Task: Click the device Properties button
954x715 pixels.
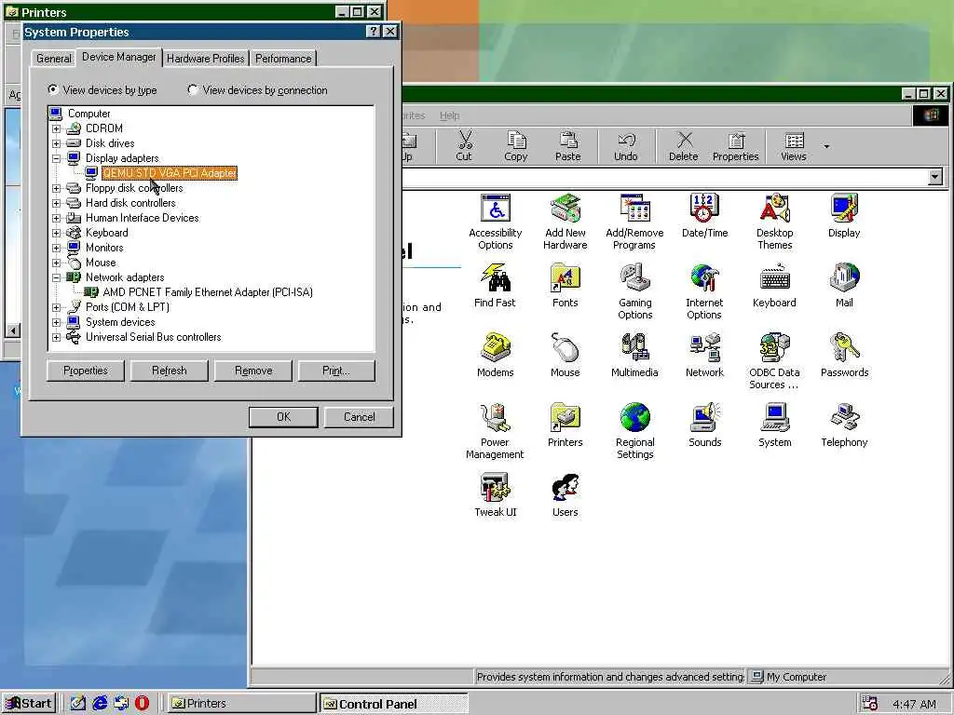Action: (x=85, y=371)
